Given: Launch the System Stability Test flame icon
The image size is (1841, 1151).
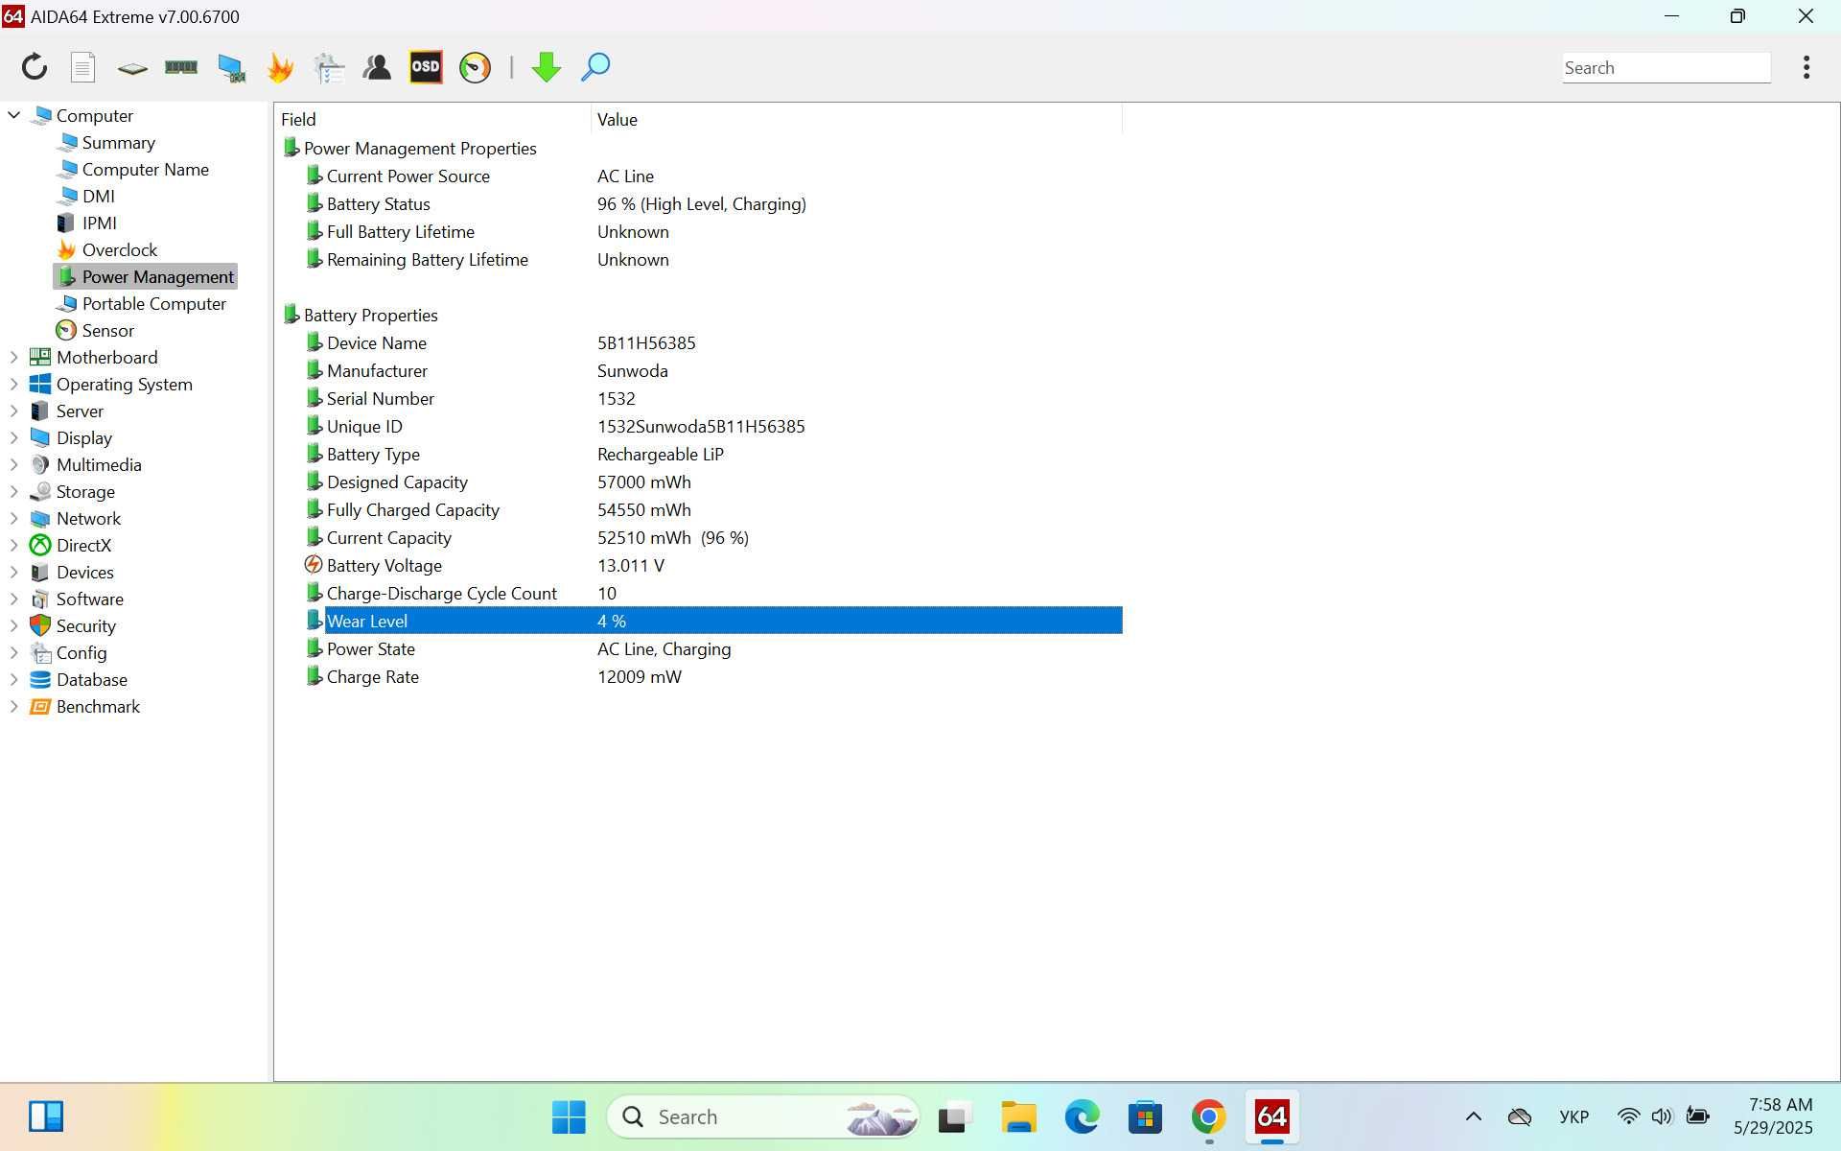Looking at the screenshot, I should pos(280,67).
